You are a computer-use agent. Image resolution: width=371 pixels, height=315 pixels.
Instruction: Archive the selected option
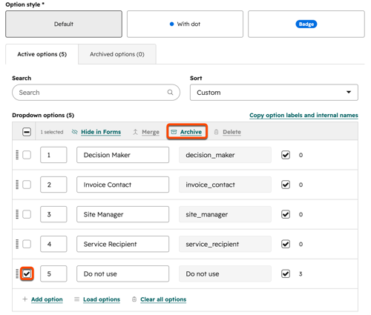point(191,132)
